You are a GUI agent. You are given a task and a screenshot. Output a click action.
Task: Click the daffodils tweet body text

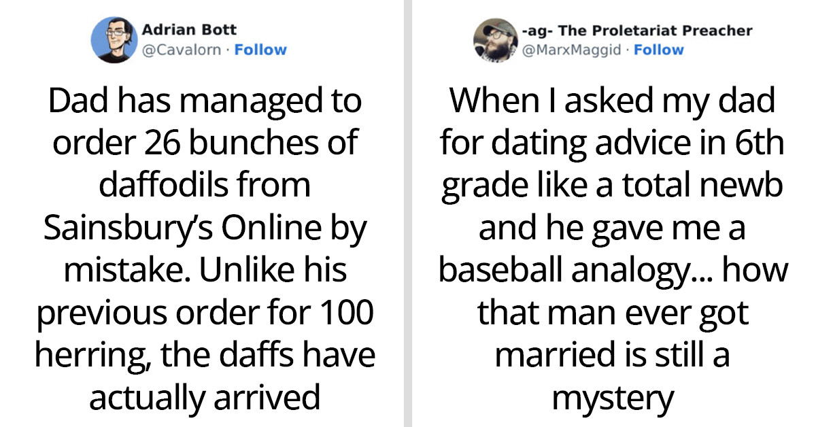click(x=204, y=245)
